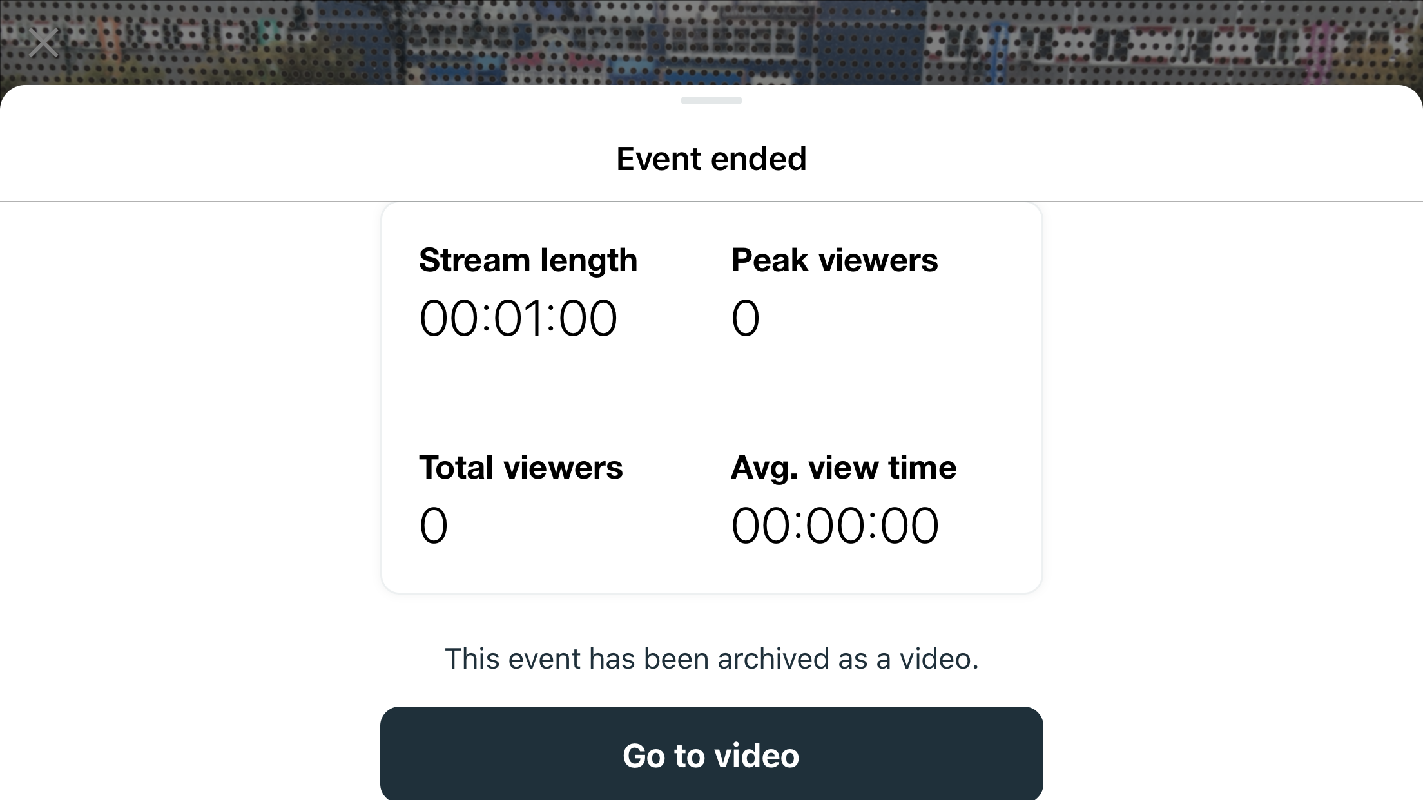Select the Stream length label

point(528,260)
